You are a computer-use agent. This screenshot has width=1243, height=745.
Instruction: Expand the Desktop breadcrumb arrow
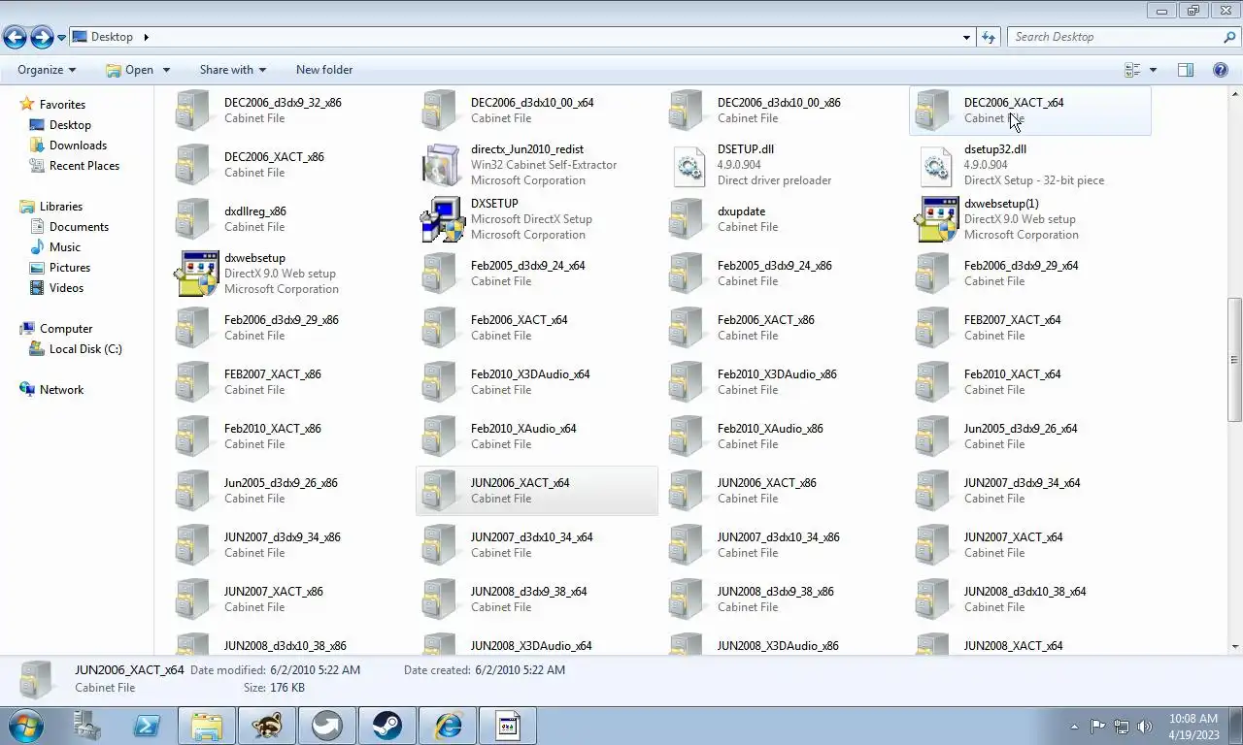[x=147, y=37]
